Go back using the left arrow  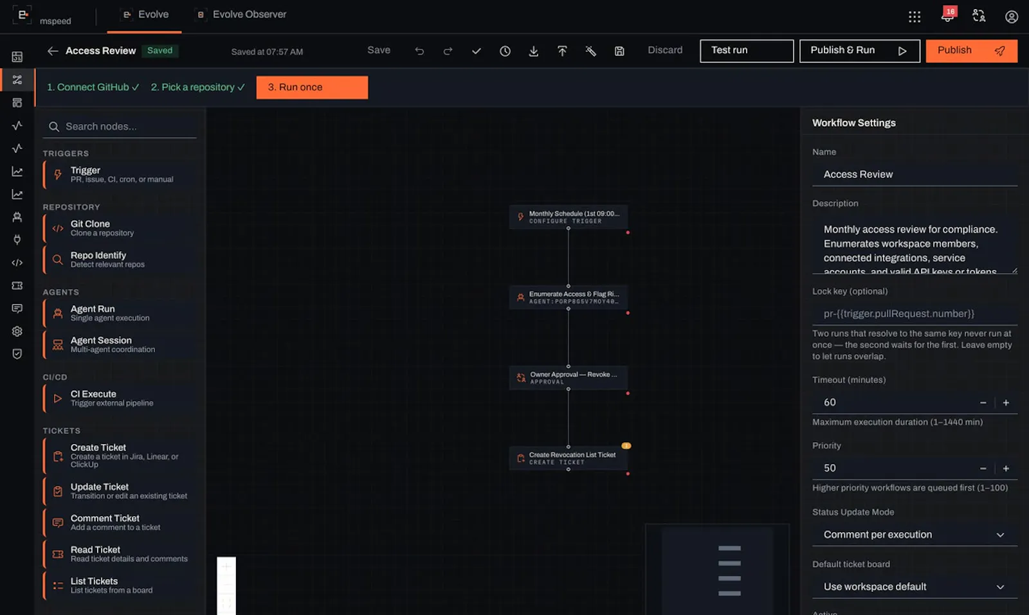pos(53,51)
